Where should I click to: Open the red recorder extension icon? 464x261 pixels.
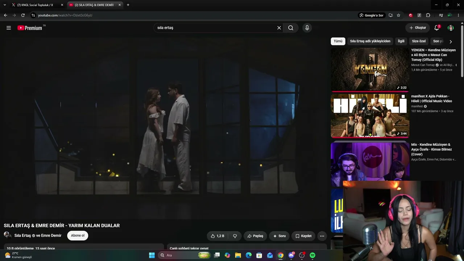pos(410,15)
